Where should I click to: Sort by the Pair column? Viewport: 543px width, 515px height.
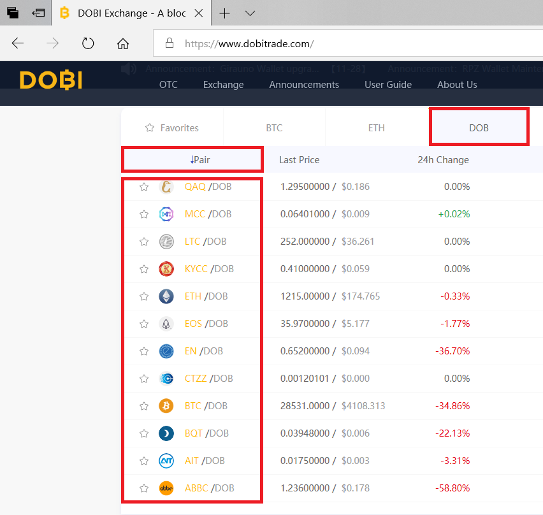(200, 159)
